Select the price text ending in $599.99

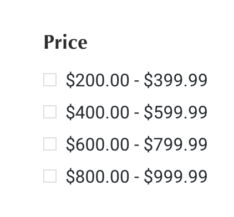136,112
